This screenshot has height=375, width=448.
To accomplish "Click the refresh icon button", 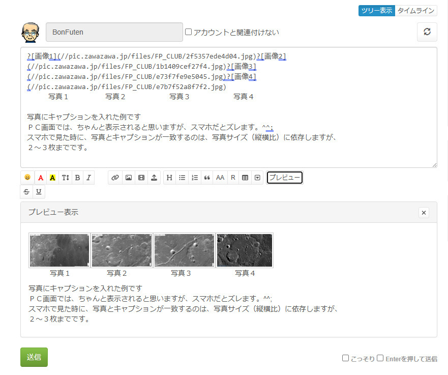I will point(427,32).
